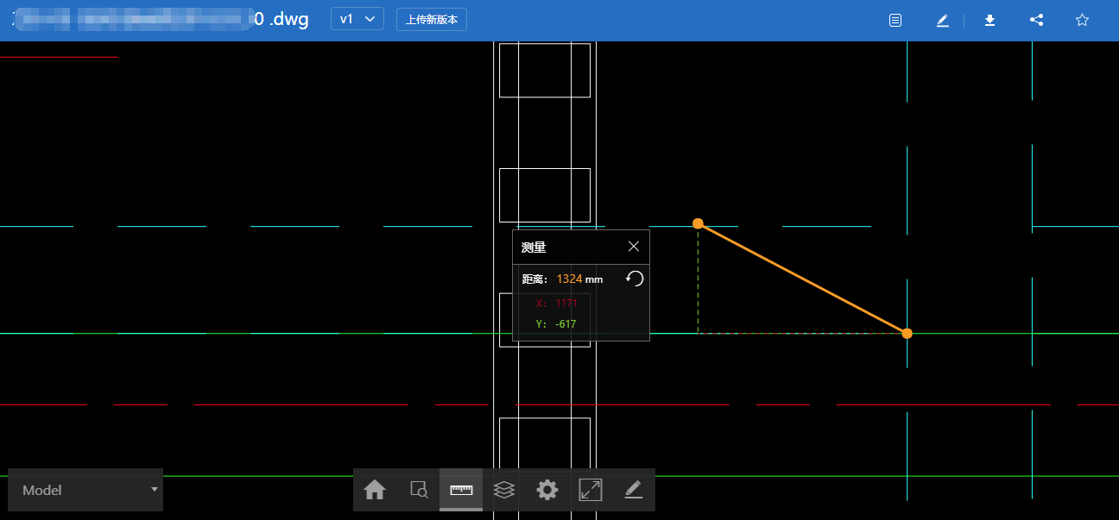Reset the measurement with the refresh icon
The width and height of the screenshot is (1119, 520).
click(x=635, y=279)
